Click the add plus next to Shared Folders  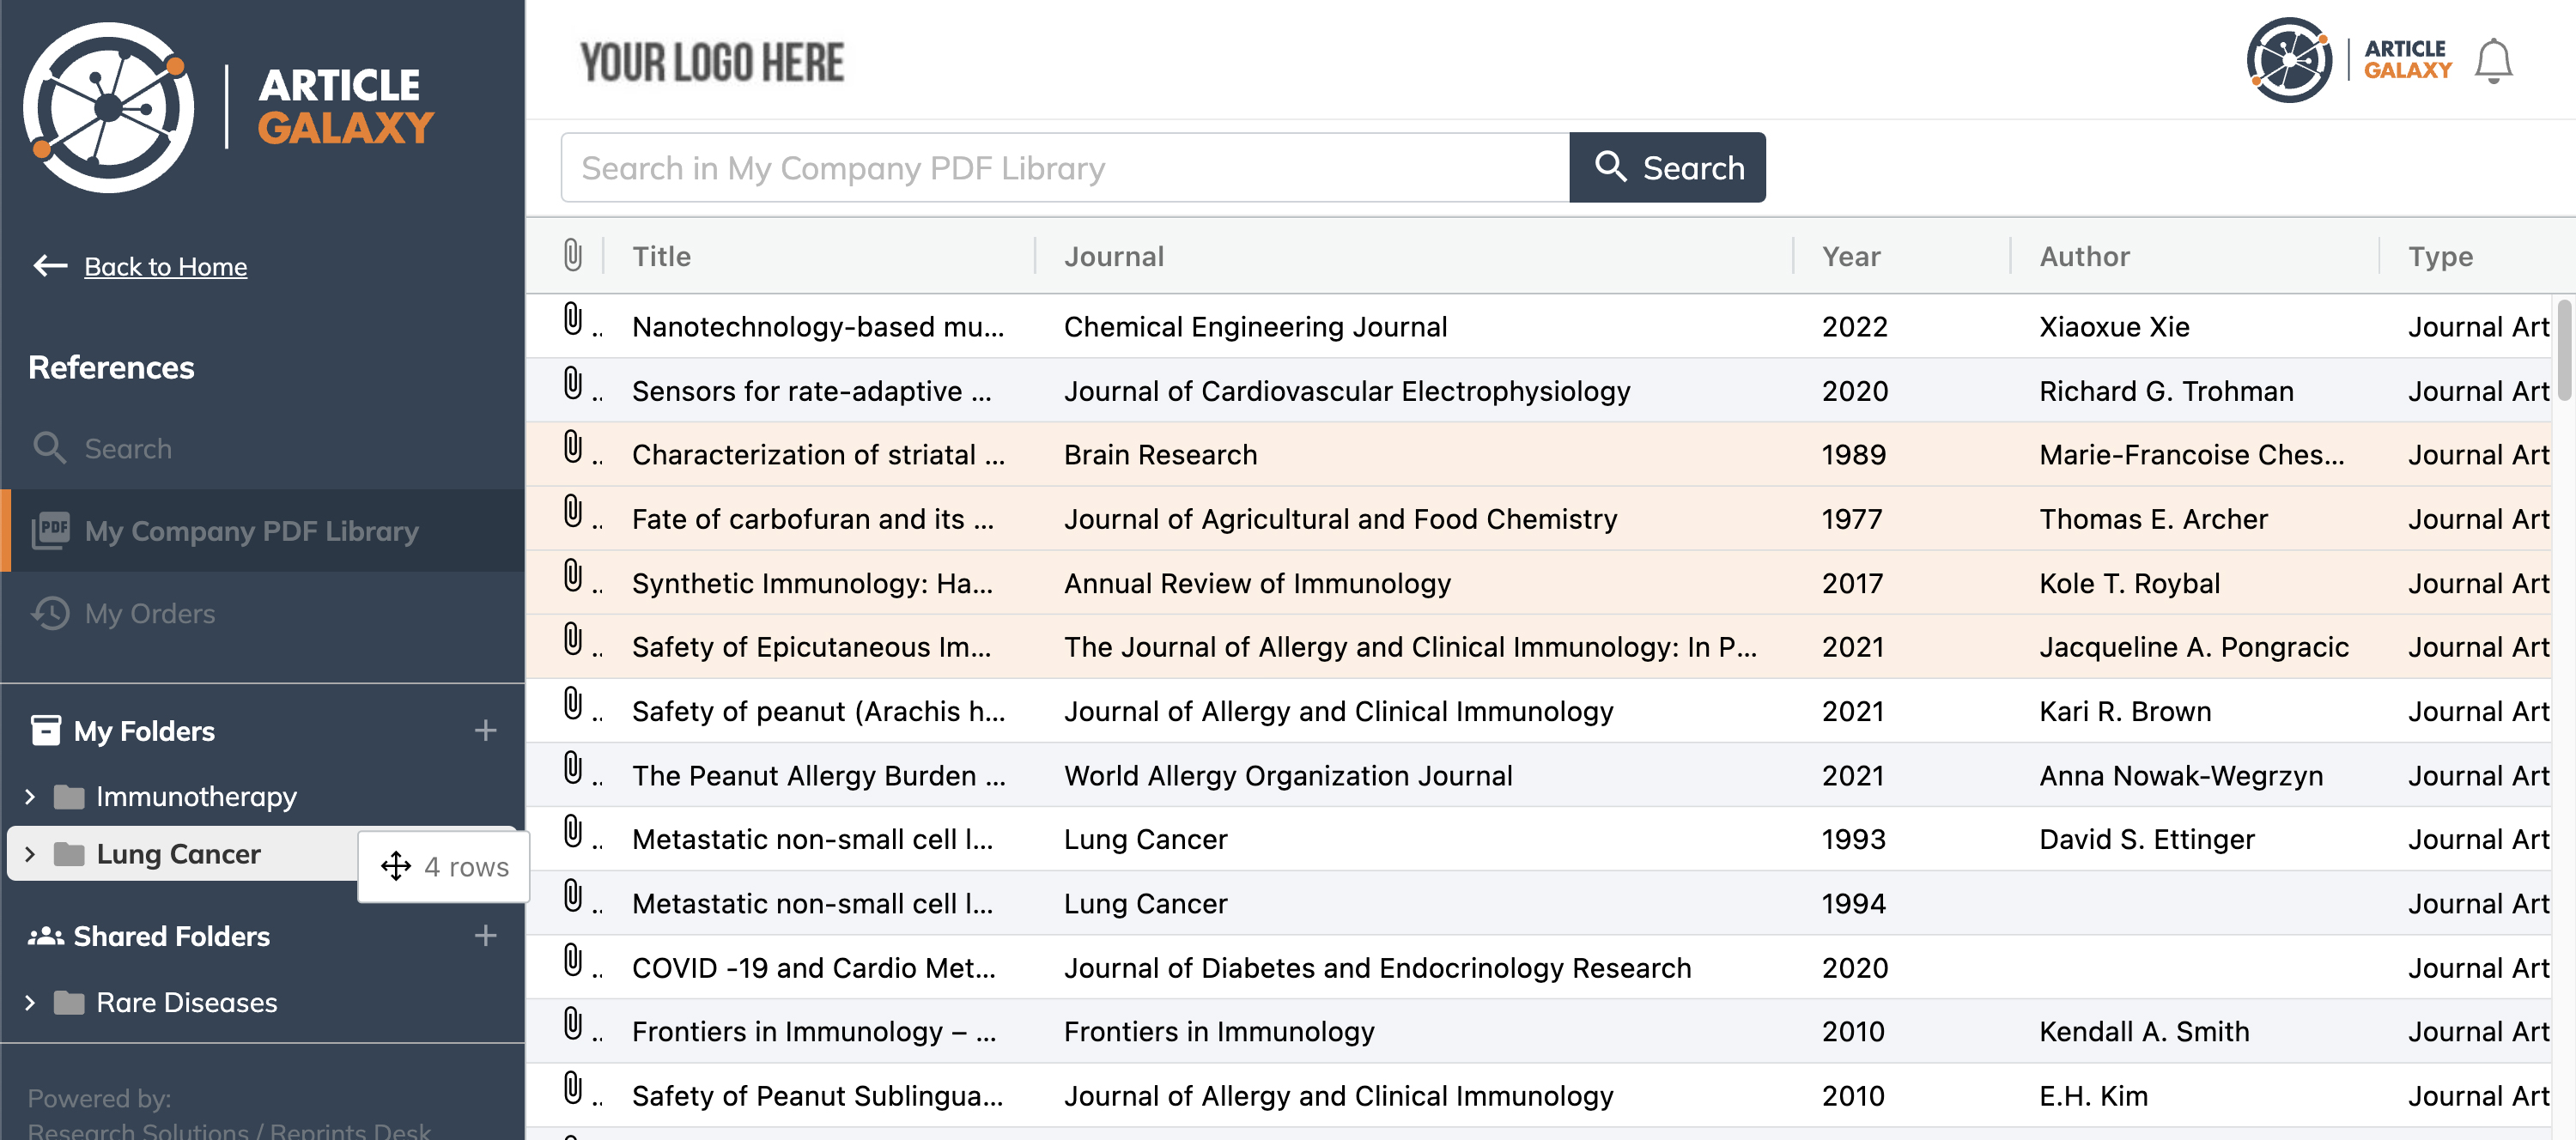tap(486, 936)
